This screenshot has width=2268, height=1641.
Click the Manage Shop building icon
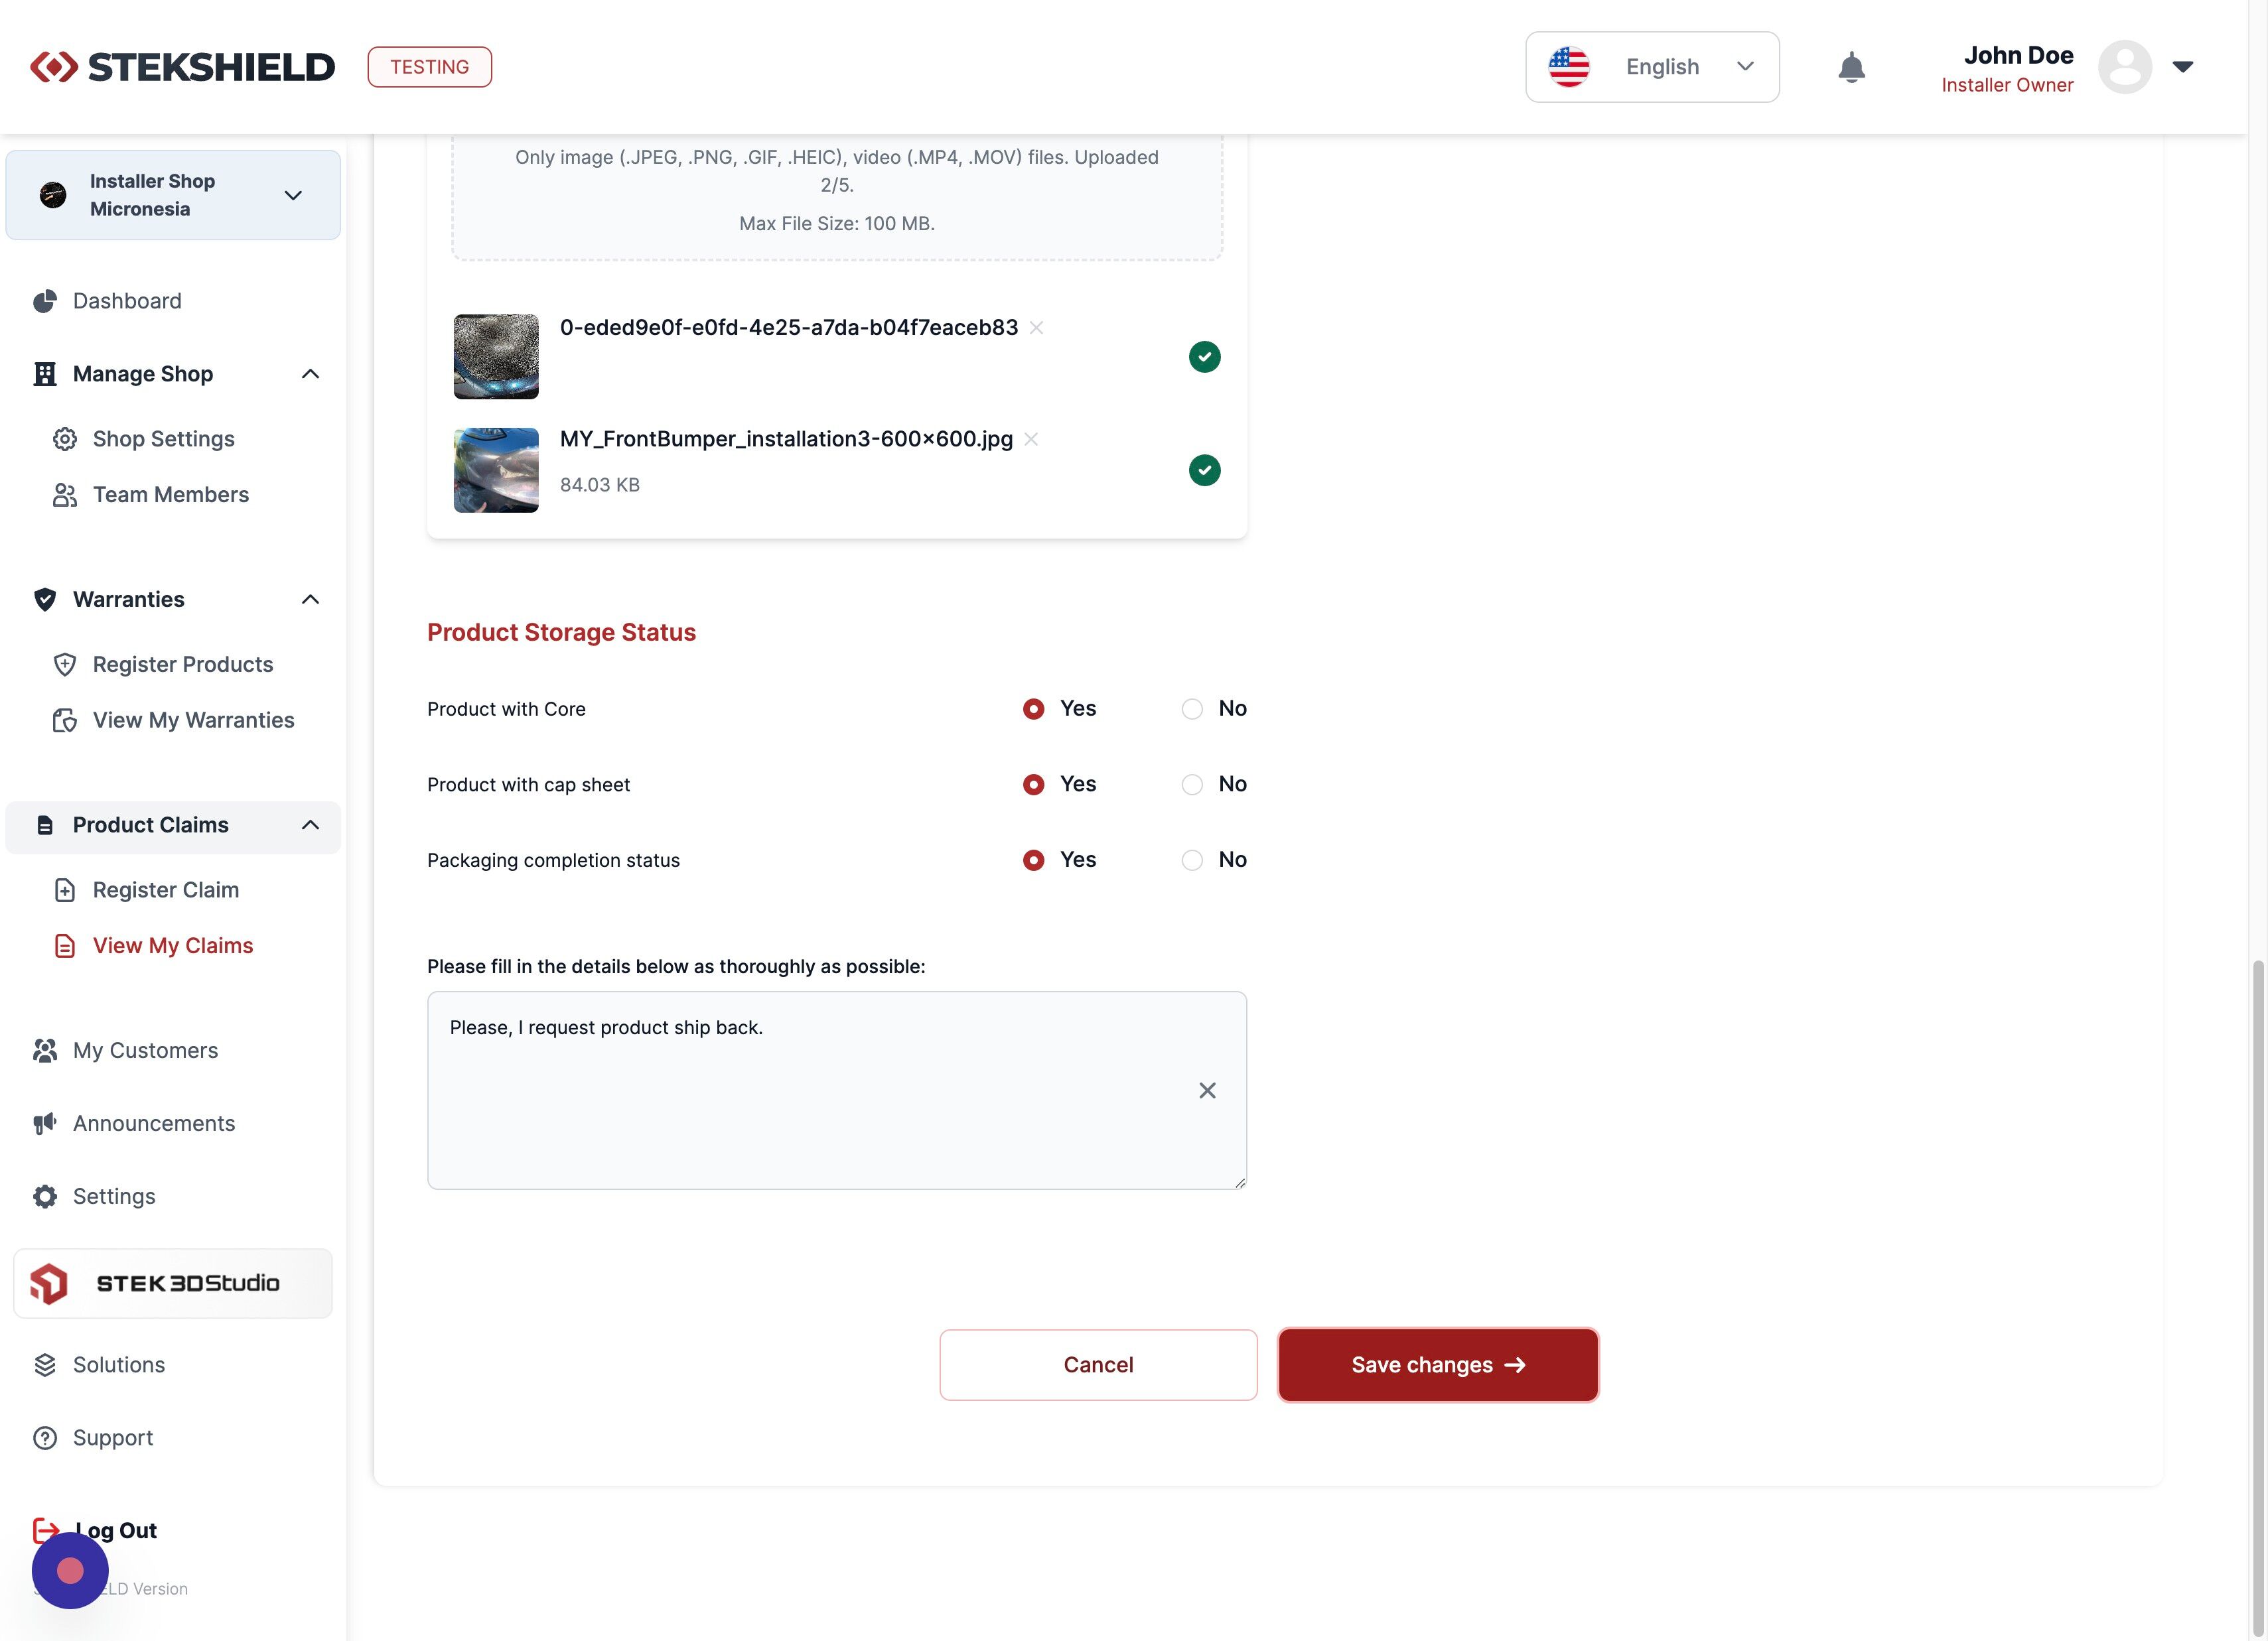(45, 374)
